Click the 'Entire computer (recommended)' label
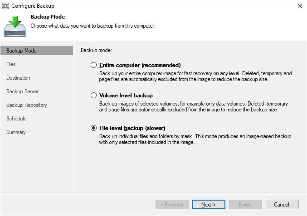Image resolution: width=307 pixels, height=216 pixels. (140, 65)
